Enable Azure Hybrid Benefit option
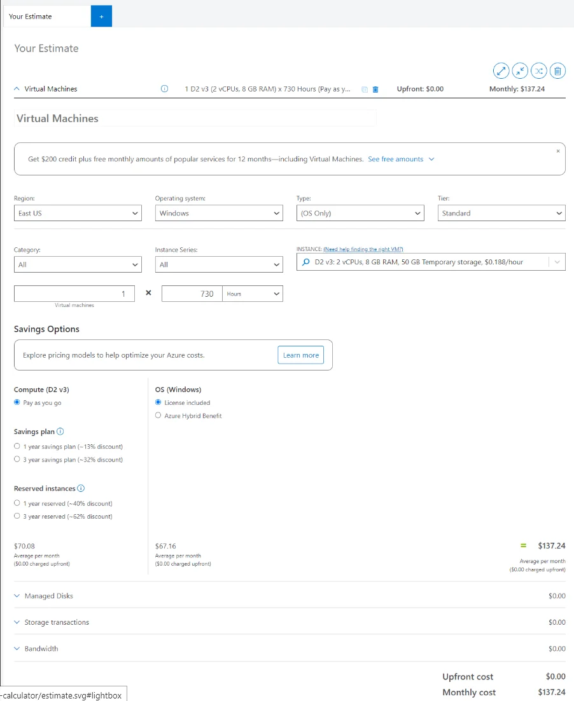The height and width of the screenshot is (701, 574). click(158, 415)
